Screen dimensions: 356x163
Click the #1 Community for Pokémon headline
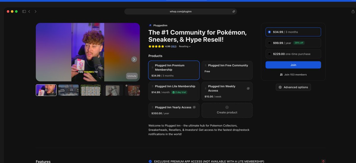coord(198,36)
